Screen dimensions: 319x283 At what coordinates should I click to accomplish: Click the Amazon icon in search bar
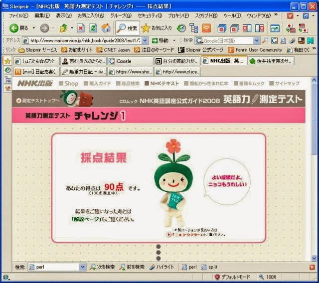(x=301, y=41)
